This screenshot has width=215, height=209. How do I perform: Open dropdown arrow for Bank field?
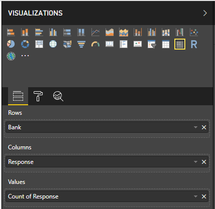pos(195,127)
